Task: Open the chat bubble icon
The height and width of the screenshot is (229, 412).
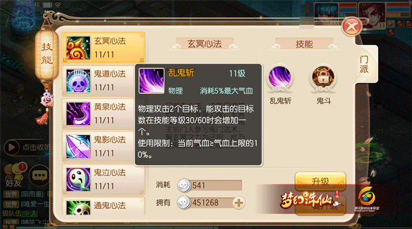Action: [39, 176]
